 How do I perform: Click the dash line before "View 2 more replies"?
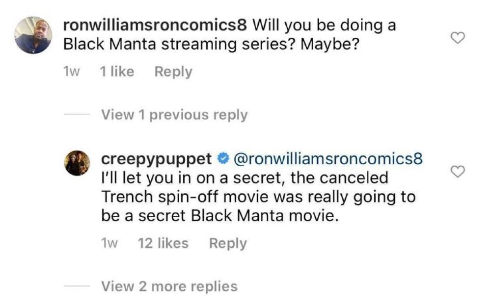click(78, 286)
